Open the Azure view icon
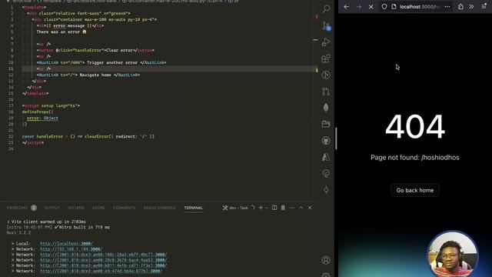This screenshot has width=492, height=277. 326,157
